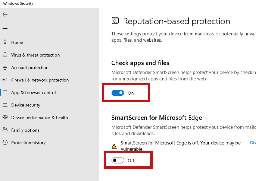Open Family options
The width and height of the screenshot is (256, 181).
25,130
